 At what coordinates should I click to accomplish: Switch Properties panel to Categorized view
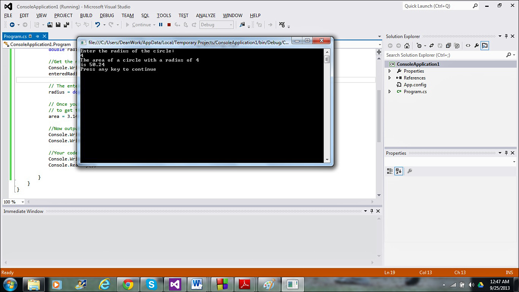pyautogui.click(x=390, y=171)
